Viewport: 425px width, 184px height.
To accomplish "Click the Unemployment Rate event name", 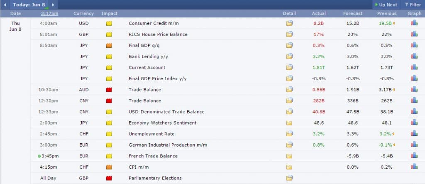I will (x=151, y=134).
